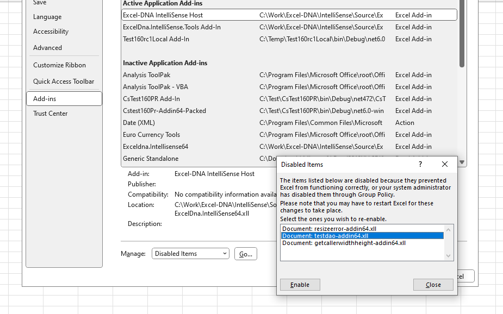The height and width of the screenshot is (314, 503).
Task: Click the Enable button
Action: pyautogui.click(x=300, y=285)
